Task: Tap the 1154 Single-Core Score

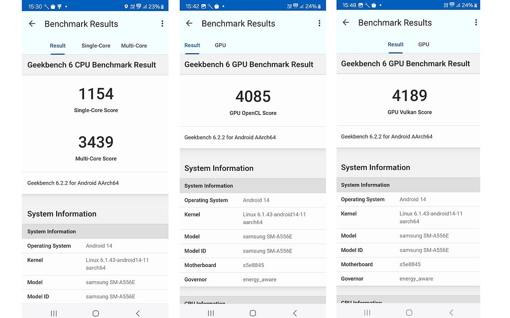Action: point(96,94)
